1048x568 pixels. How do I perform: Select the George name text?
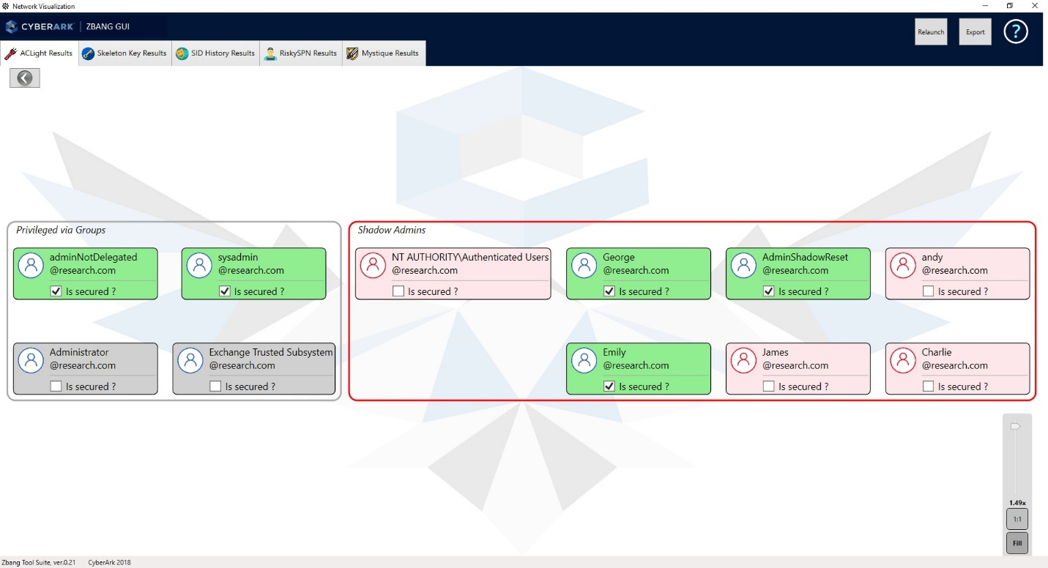pyautogui.click(x=619, y=257)
